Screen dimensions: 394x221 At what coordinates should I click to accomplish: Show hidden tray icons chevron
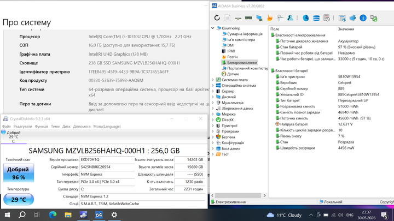tap(311, 215)
